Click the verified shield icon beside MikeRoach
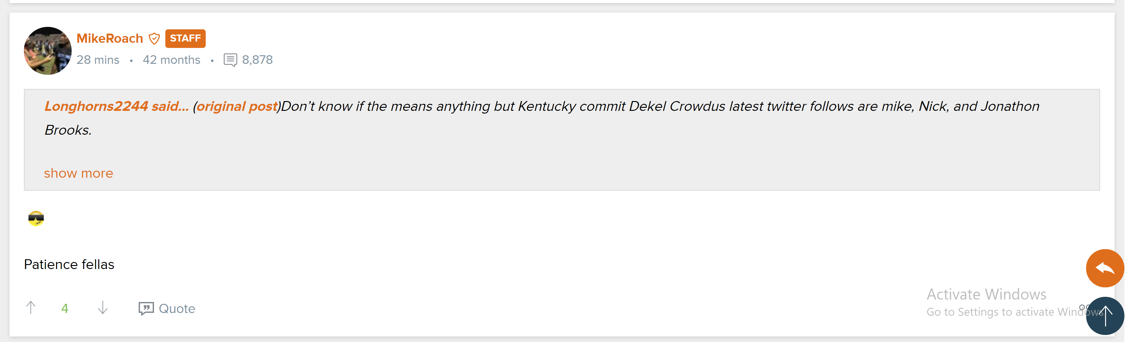Image resolution: width=1125 pixels, height=342 pixels. pyautogui.click(x=154, y=39)
